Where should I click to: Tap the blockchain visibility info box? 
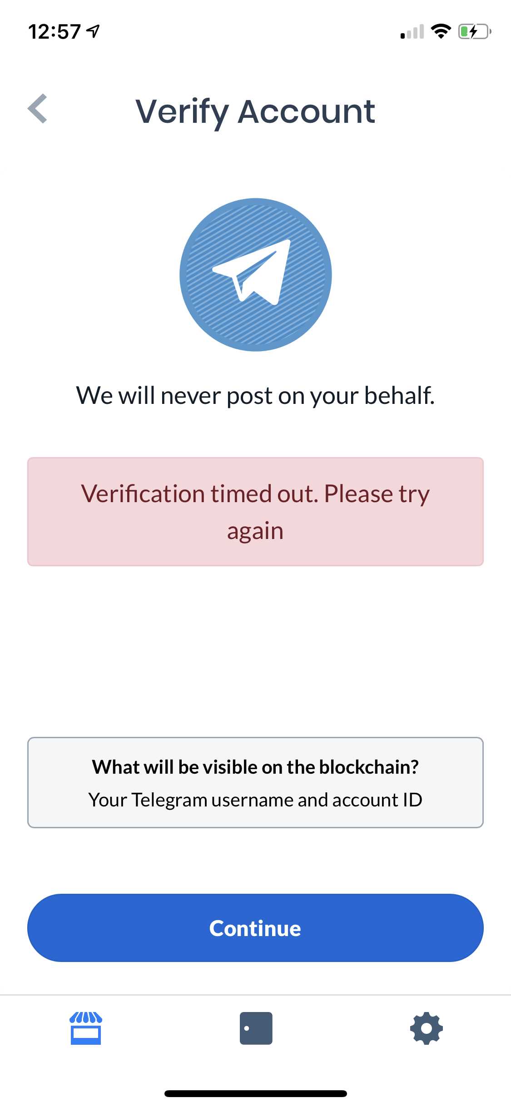point(255,782)
